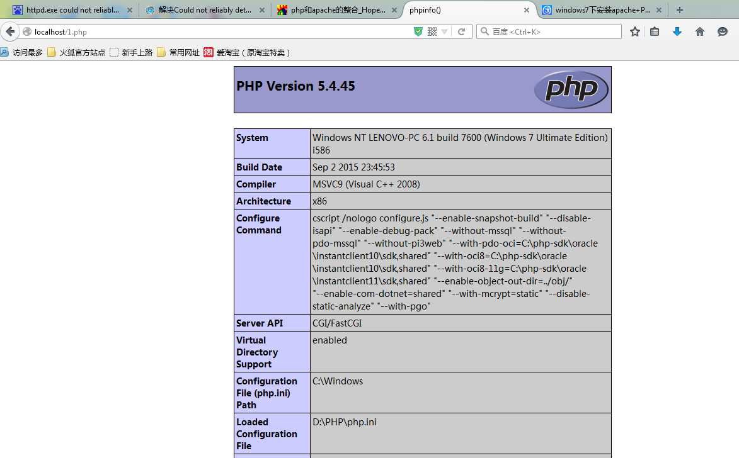Click the Configuration File (php.ini) Path label

[x=266, y=393]
